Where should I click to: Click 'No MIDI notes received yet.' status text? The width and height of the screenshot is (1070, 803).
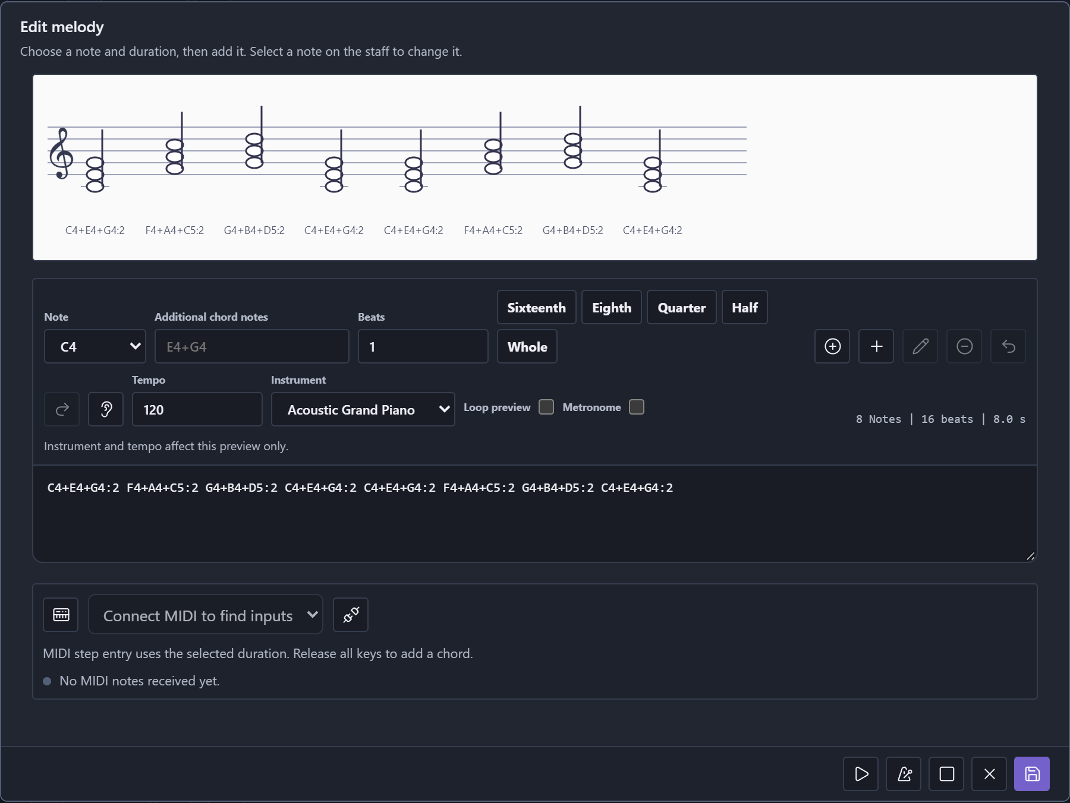pyautogui.click(x=140, y=681)
